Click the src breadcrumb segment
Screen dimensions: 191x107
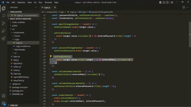pos(43,12)
